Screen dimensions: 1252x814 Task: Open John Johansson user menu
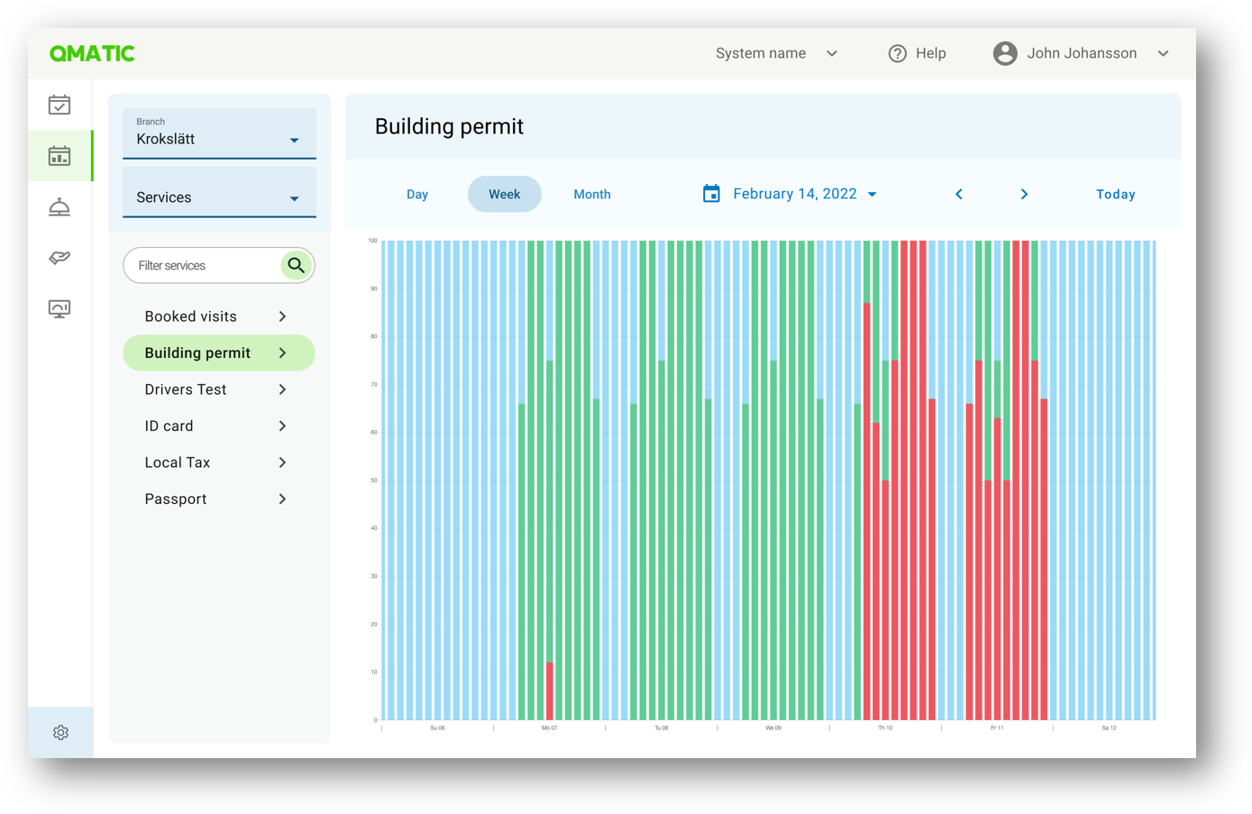point(1081,54)
